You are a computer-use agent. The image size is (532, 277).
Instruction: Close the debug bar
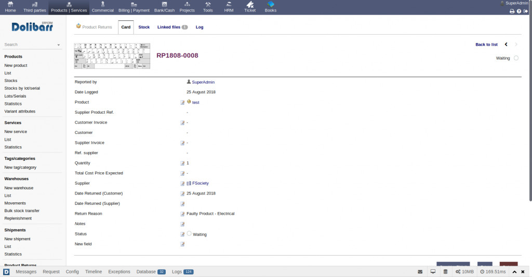pos(523,272)
